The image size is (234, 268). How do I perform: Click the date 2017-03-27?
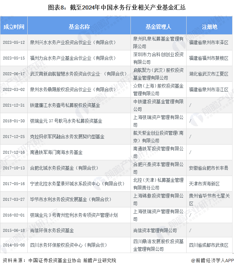(14, 199)
